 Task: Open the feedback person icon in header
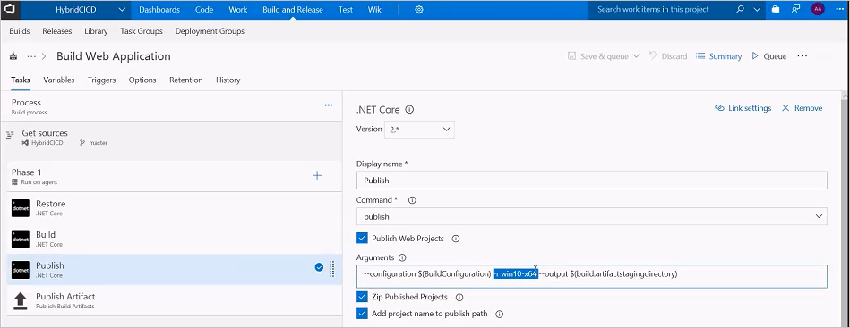795,9
